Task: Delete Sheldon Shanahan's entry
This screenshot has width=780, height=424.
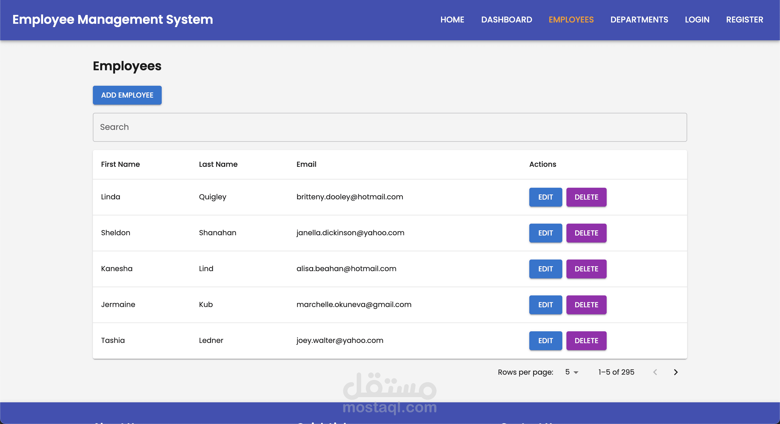Action: coord(586,233)
